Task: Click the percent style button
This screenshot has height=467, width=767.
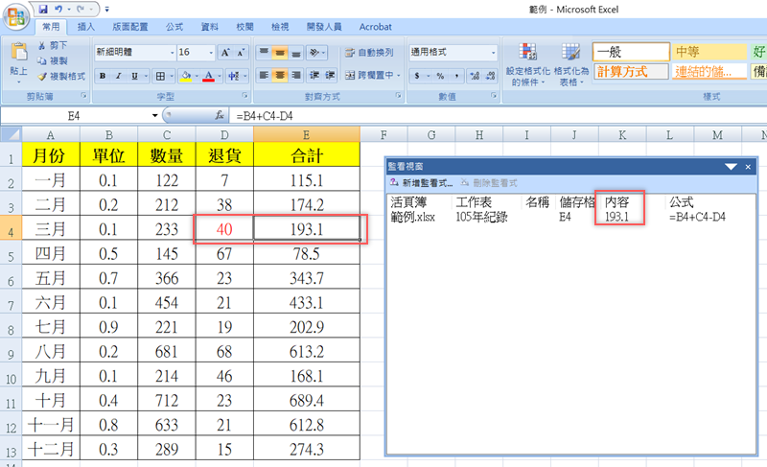Action: [x=440, y=75]
